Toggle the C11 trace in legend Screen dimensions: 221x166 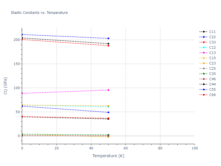pos(212,32)
